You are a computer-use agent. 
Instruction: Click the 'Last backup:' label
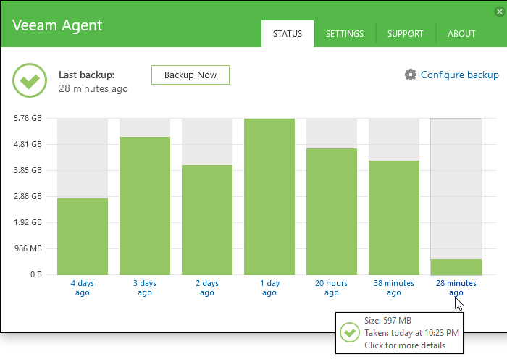87,75
